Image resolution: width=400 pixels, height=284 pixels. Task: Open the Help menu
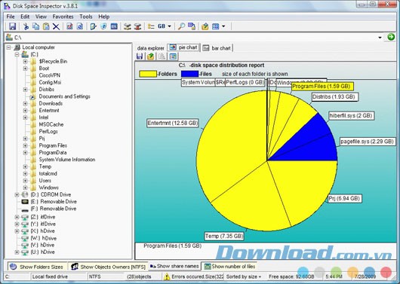[104, 17]
